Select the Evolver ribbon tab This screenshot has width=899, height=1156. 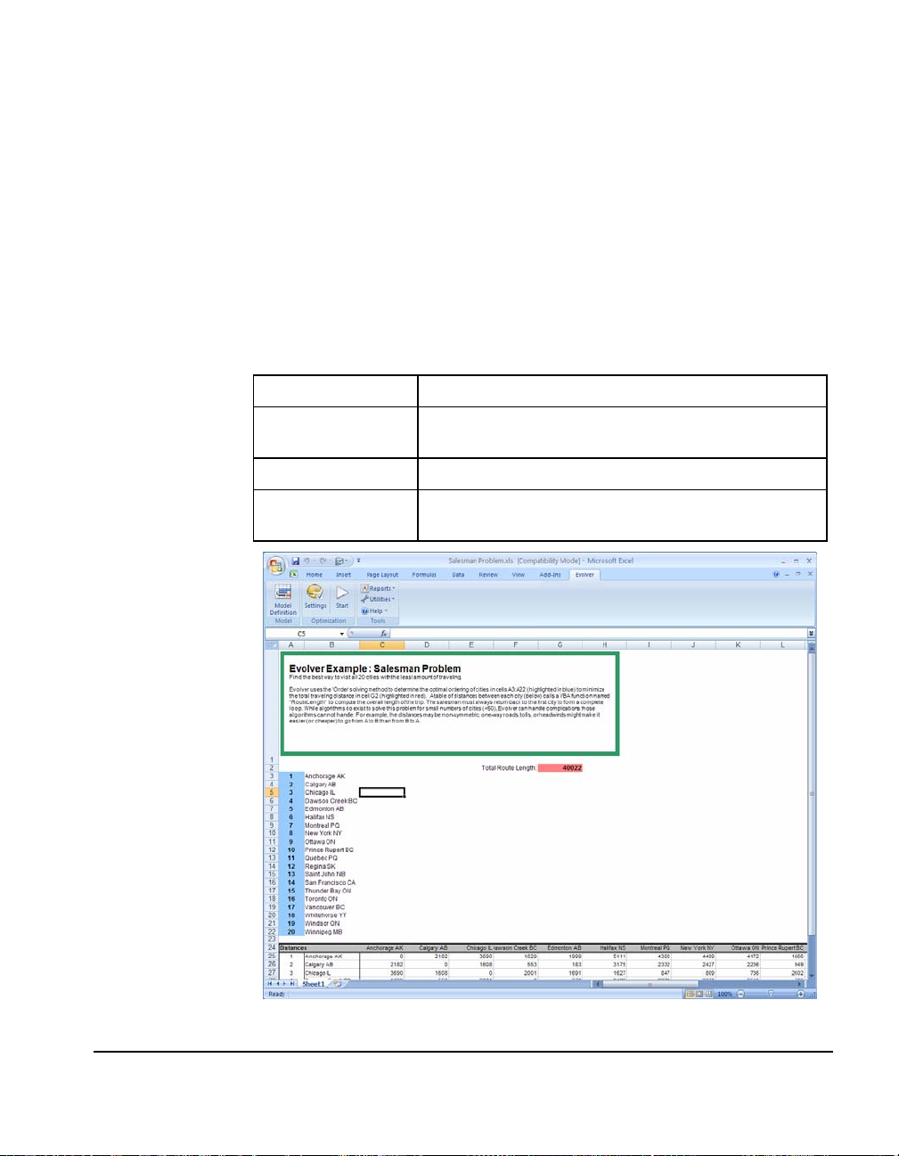coord(584,575)
